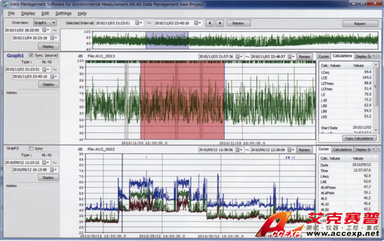Toggle Graph1 Sync (source) checkbox
This screenshot has width=384, height=241.
[x=31, y=55]
